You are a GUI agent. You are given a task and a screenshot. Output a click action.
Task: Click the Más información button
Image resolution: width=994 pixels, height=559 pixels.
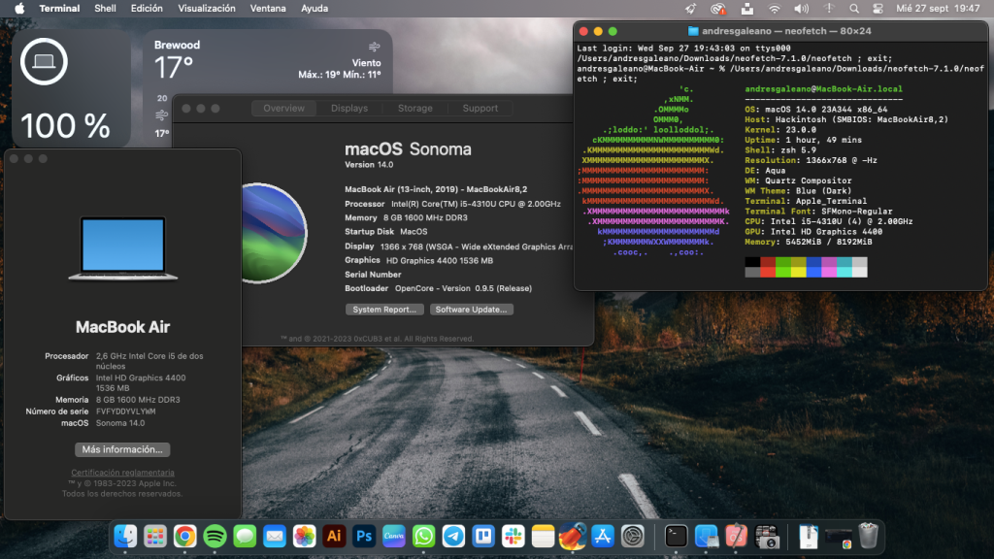coord(123,450)
